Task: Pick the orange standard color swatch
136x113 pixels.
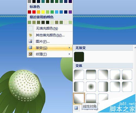Action: point(39,12)
